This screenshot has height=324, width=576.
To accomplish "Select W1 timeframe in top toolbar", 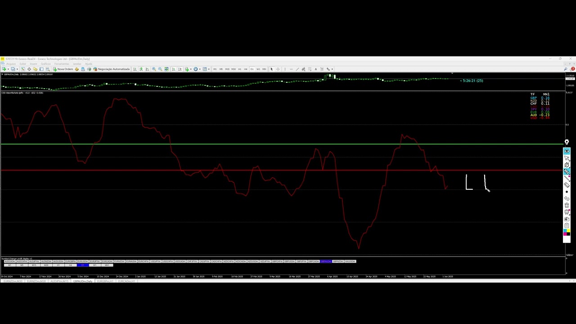I will [x=258, y=69].
